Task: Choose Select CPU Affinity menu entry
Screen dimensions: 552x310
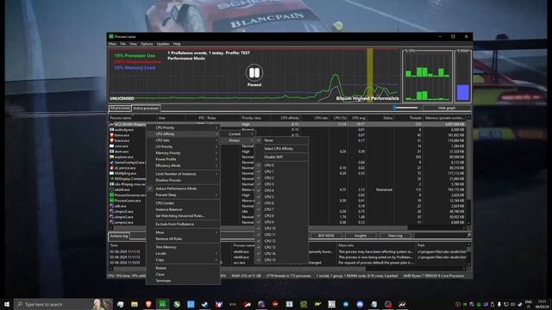Action: click(x=282, y=149)
